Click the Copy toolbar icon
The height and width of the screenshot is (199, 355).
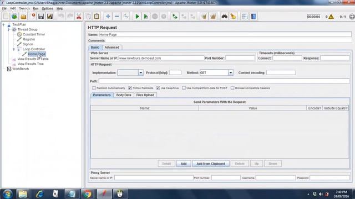pos(88,16)
